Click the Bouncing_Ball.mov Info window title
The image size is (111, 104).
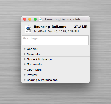(62, 19)
